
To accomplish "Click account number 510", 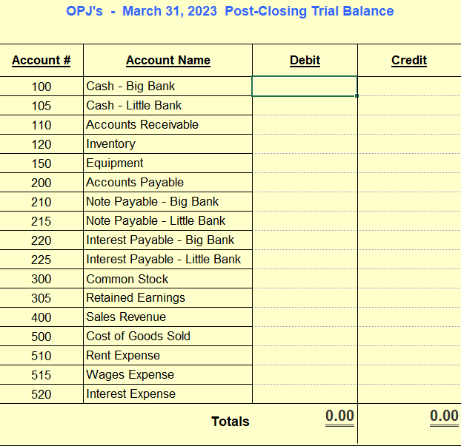I will coord(42,356).
